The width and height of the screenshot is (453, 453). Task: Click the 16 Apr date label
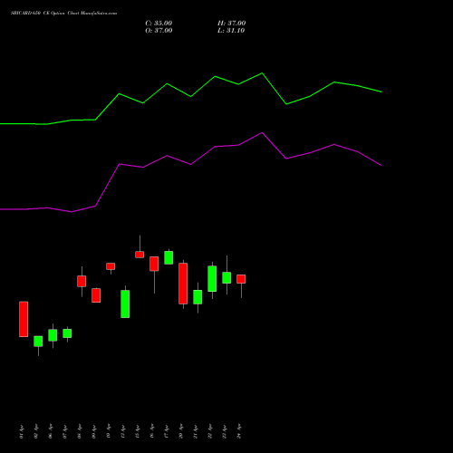coord(152,431)
